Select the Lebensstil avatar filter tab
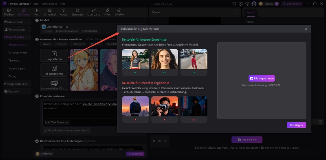Viewport: 326px width, 160px height. pyautogui.click(x=78, y=44)
